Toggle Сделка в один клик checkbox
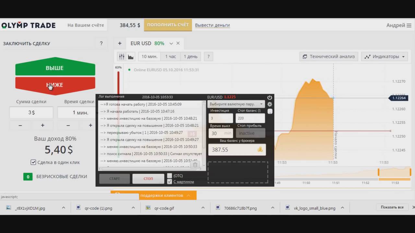Viewport: 415px width, 233px height. pos(33,162)
